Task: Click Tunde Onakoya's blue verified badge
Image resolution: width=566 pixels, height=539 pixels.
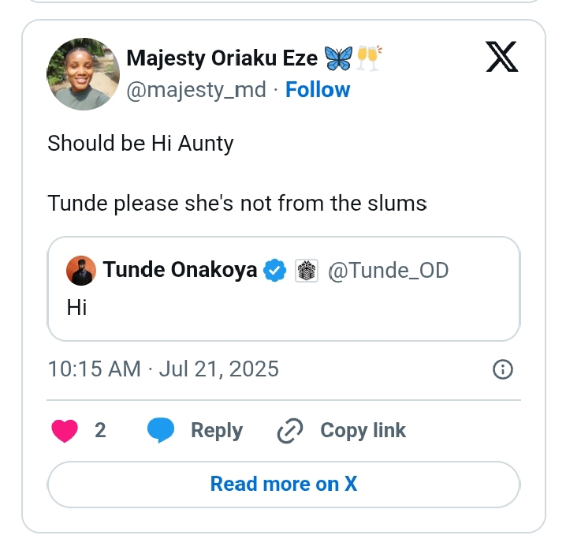Action: point(274,271)
